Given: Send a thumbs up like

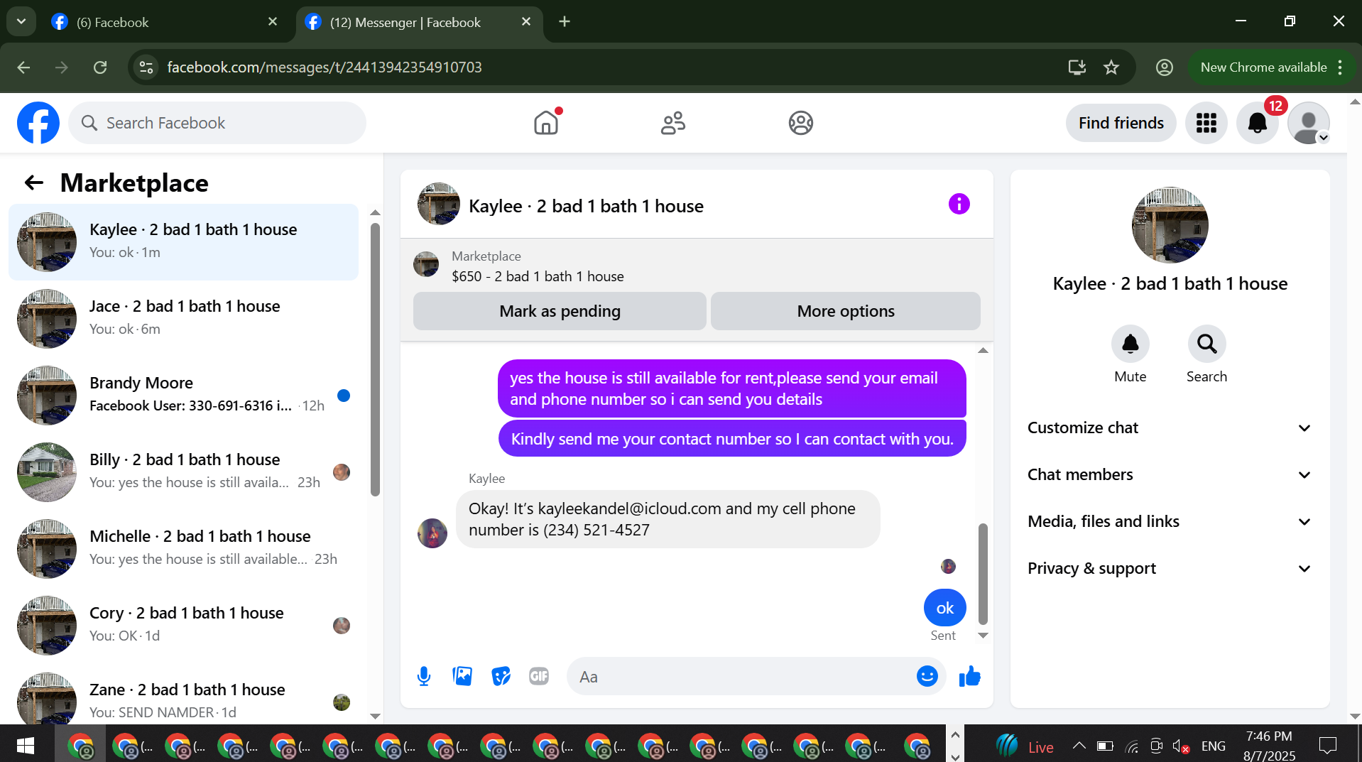Looking at the screenshot, I should (x=969, y=676).
